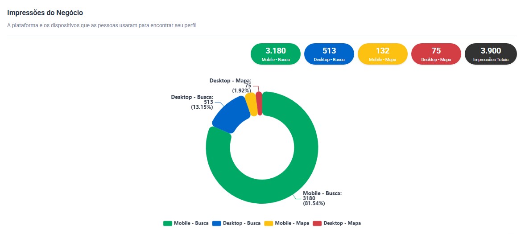
Task: Select the blue donut chart segment
Action: coord(228,115)
